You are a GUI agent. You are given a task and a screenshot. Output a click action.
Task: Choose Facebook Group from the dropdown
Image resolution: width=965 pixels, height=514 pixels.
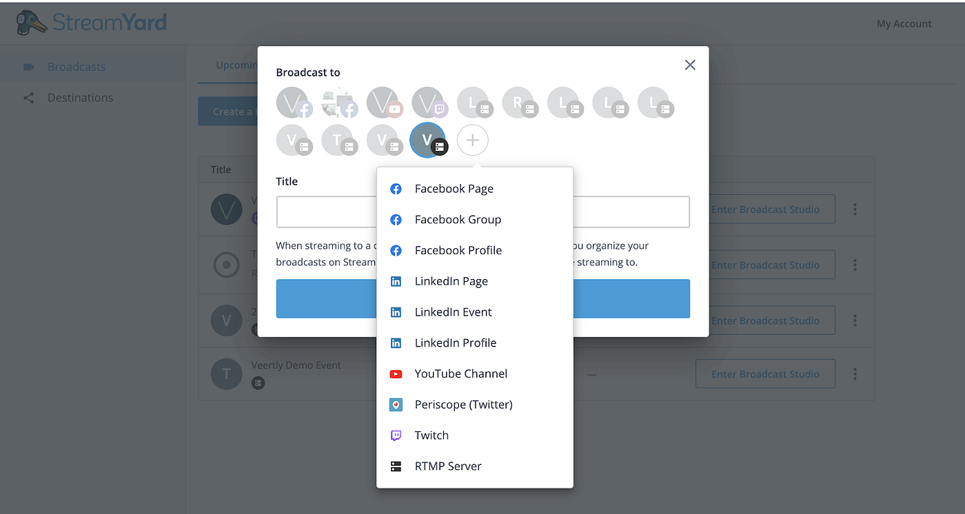coord(474,220)
